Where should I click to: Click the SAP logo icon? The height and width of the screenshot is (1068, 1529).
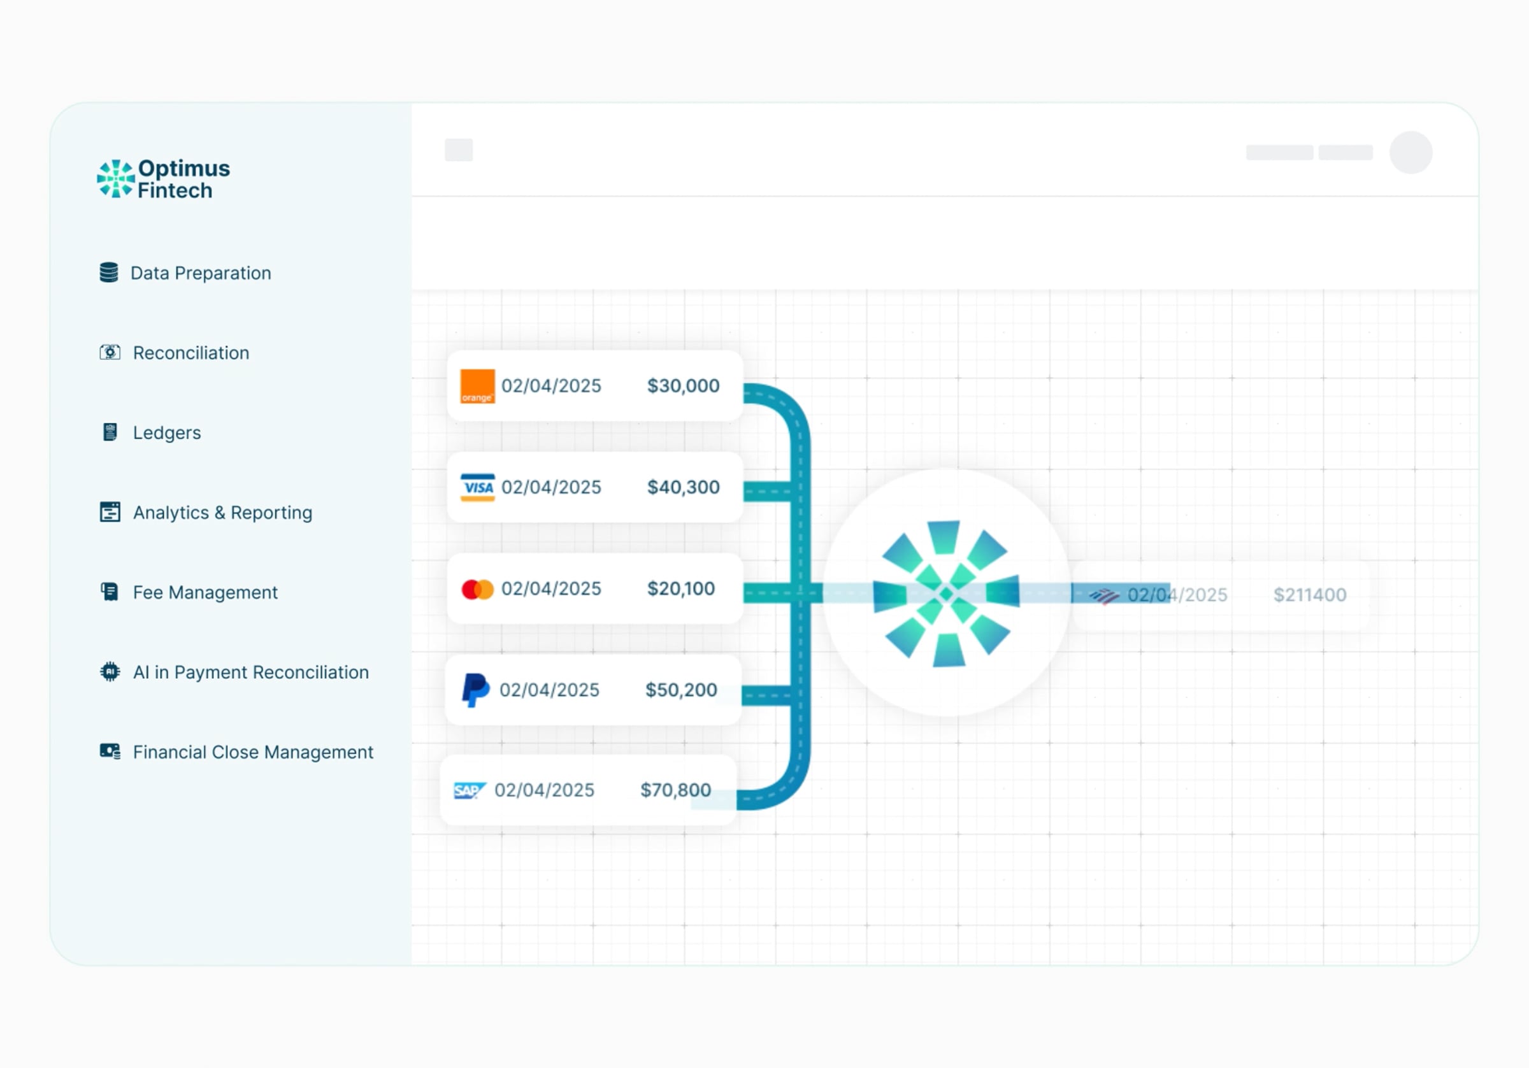[470, 790]
